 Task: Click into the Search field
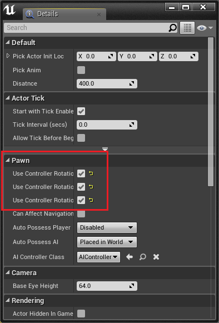87,28
